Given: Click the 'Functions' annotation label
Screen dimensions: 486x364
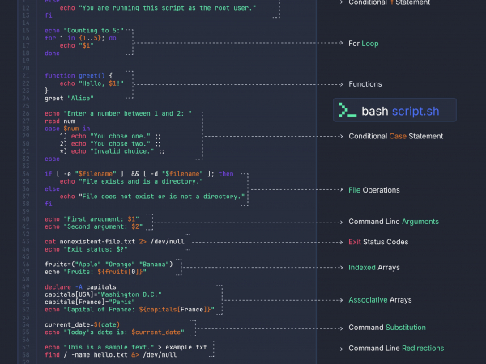Looking at the screenshot, I should 365,84.
